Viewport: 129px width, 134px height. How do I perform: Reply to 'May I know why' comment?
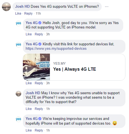point(39,109)
